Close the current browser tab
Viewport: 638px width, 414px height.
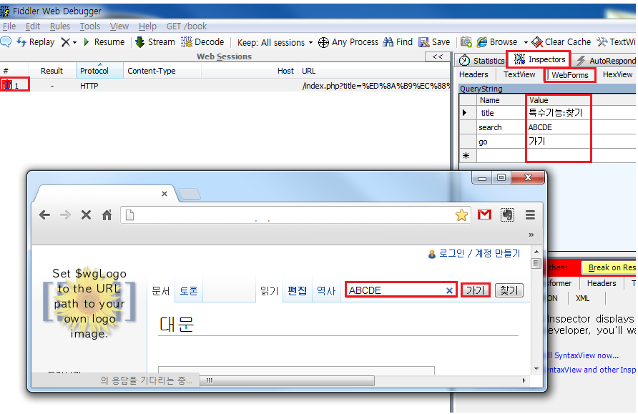coord(165,194)
